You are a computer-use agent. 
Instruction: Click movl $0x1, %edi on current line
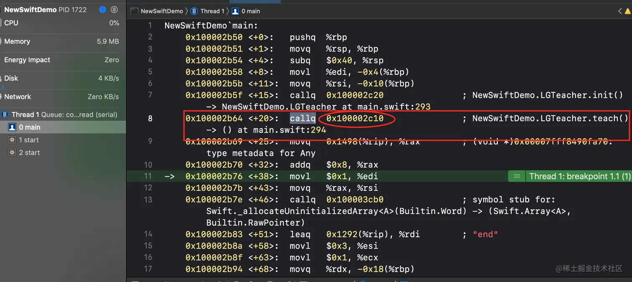[334, 176]
